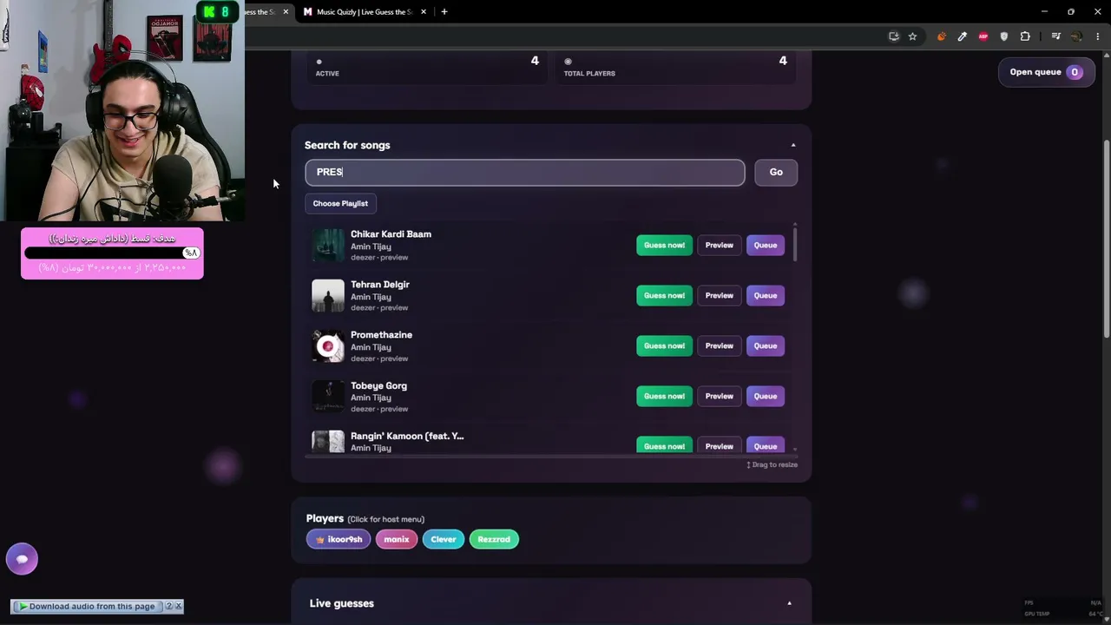Click the Search for songs heading
Image resolution: width=1111 pixels, height=625 pixels.
coord(347,145)
